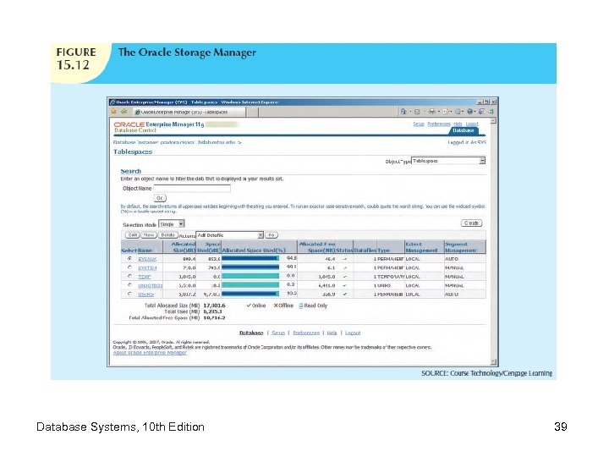Open the empty new browser tab
Screen dimensions: 609x457
pos(252,112)
